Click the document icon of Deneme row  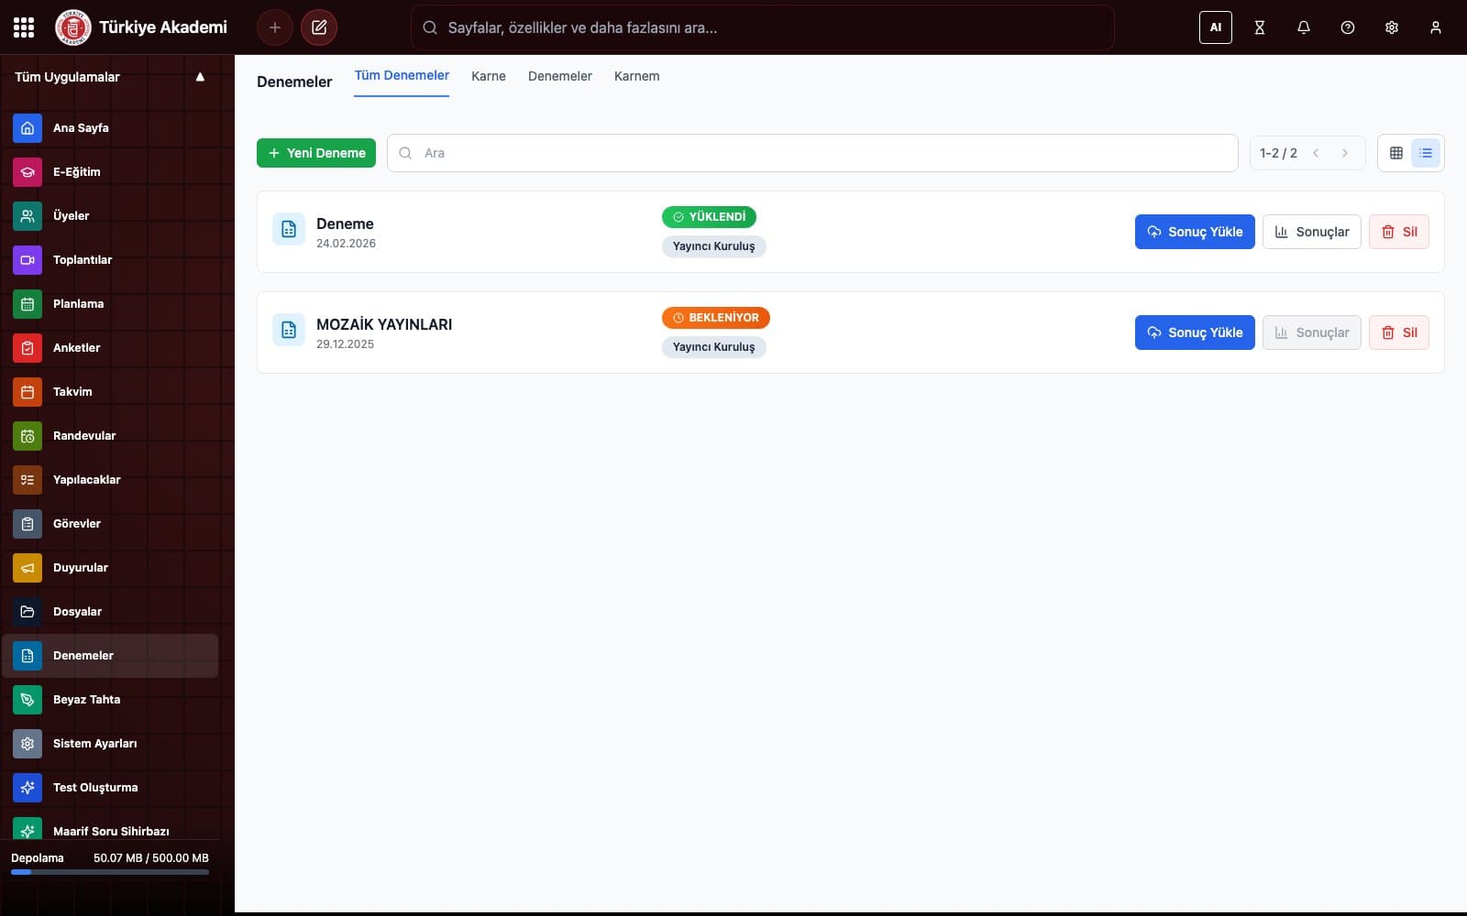tap(289, 229)
